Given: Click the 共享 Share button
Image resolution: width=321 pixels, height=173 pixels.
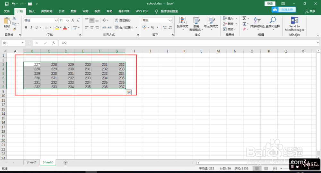Looking at the screenshot, I should tap(310, 11).
